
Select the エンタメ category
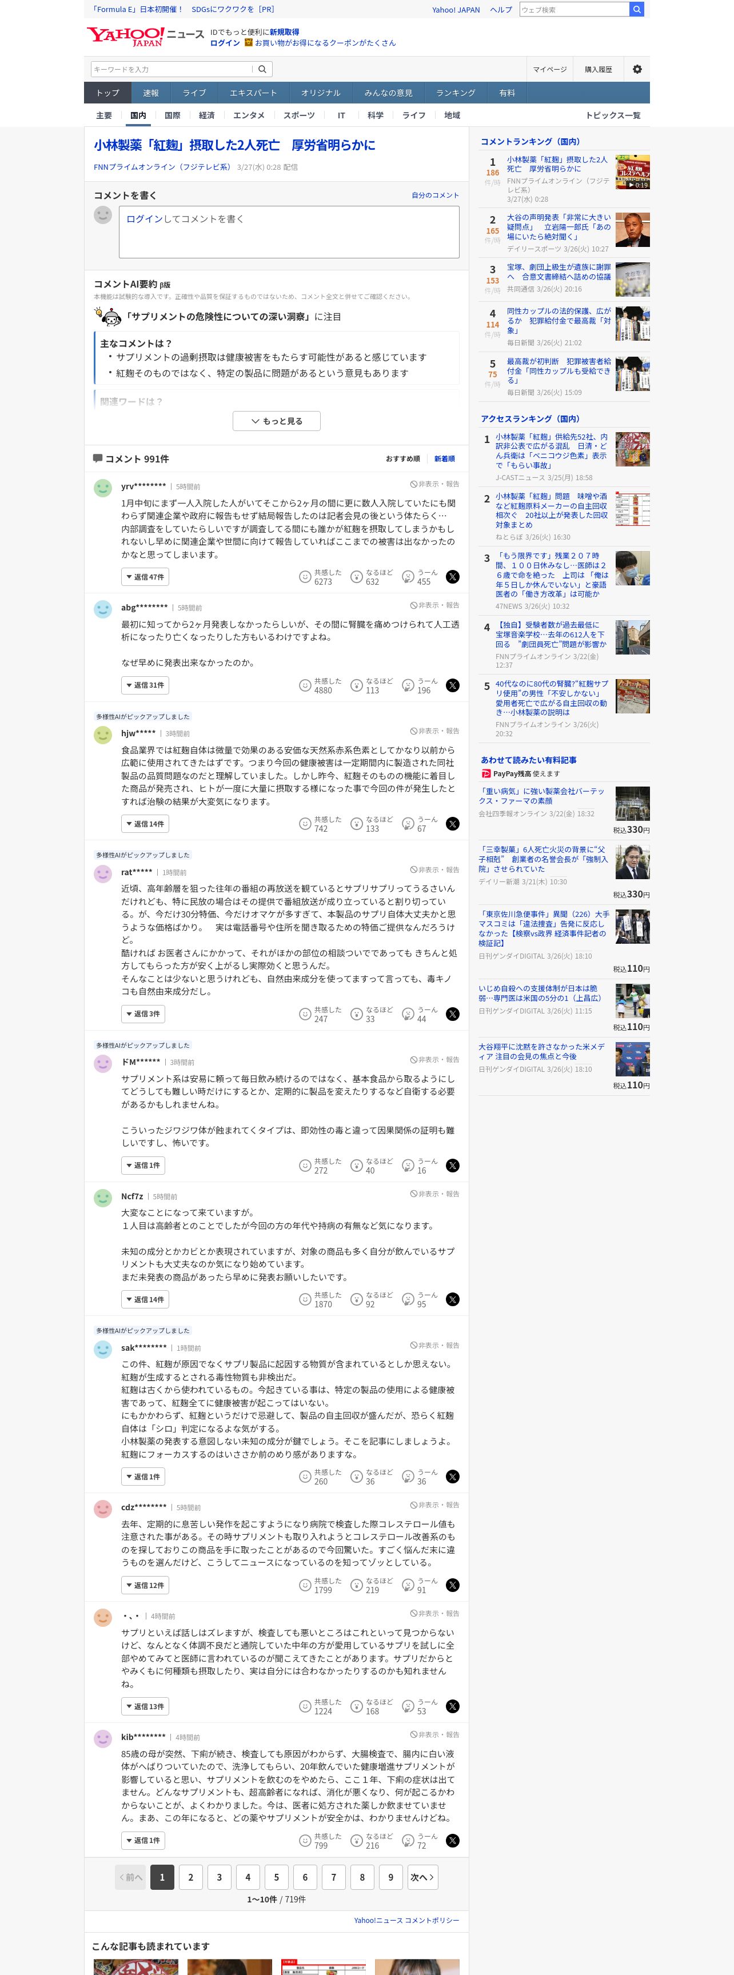[249, 116]
